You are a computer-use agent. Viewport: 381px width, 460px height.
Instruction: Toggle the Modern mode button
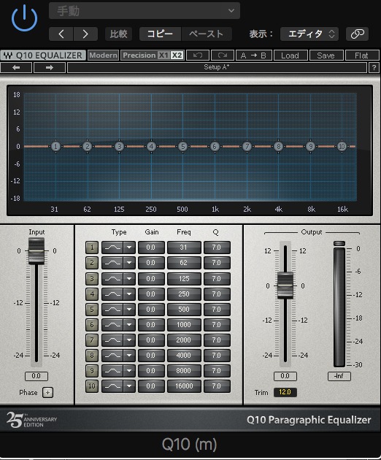(103, 55)
